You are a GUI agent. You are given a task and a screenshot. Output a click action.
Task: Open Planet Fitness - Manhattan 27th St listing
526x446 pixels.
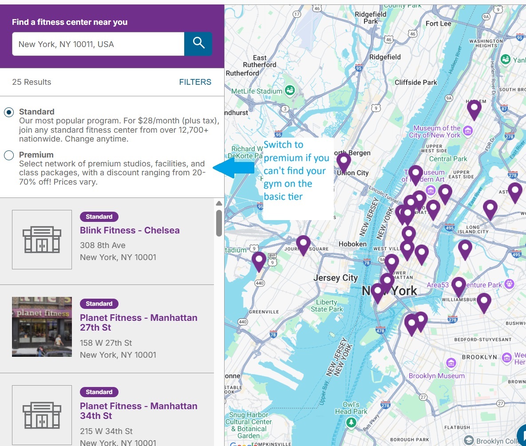138,322
